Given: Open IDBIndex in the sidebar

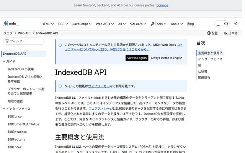Looking at the screenshot, I should click(x=15, y=147).
